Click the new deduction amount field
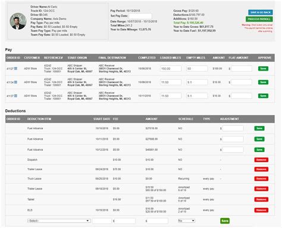 158,221
